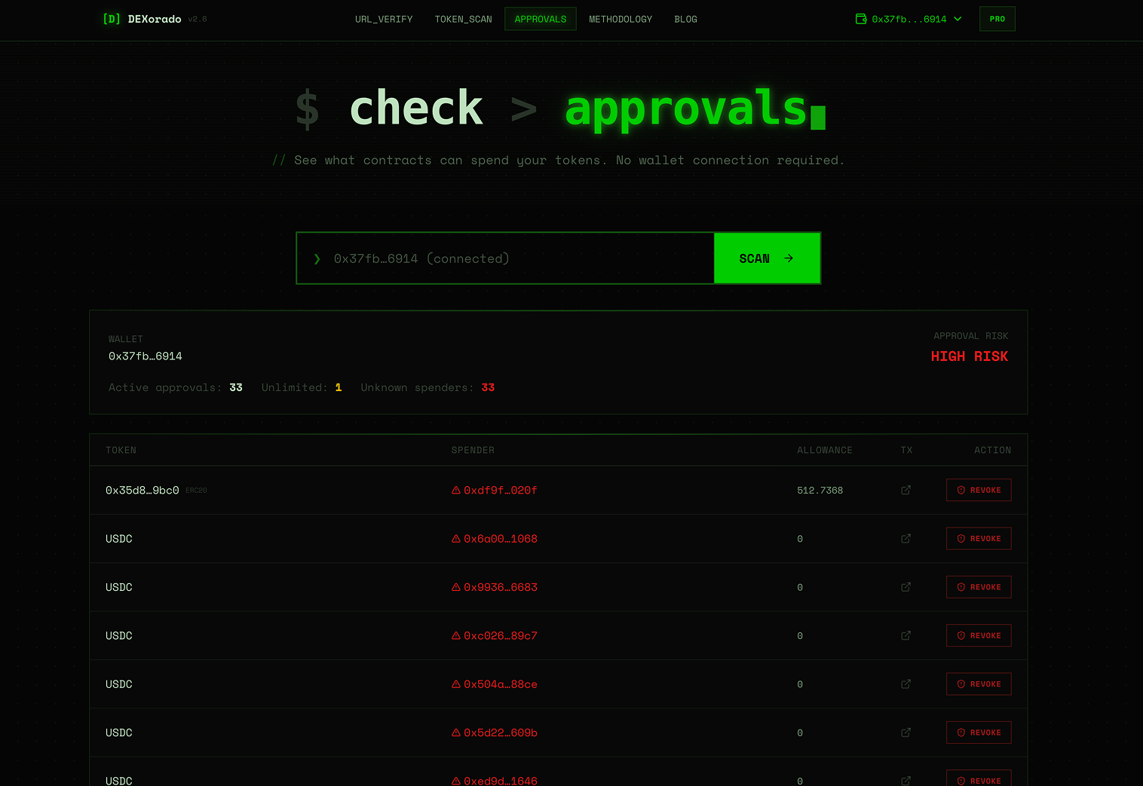The height and width of the screenshot is (786, 1143).
Task: Click the wallet address input field
Action: tap(505, 258)
